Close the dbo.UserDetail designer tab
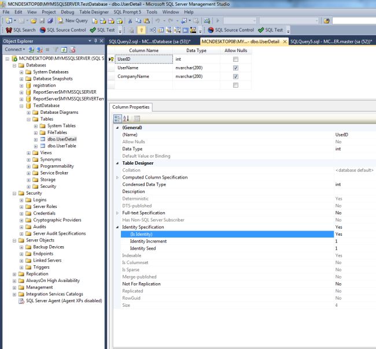376x349 pixels. pyautogui.click(x=285, y=42)
